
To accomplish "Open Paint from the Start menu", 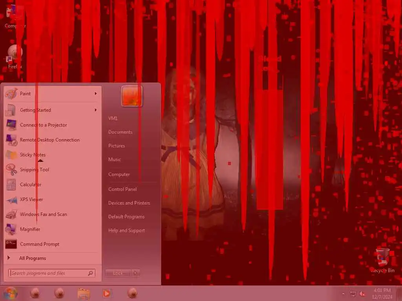I will (x=53, y=94).
